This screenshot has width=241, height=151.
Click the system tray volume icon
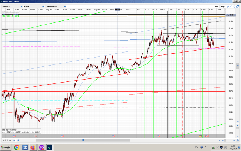pos(217,148)
